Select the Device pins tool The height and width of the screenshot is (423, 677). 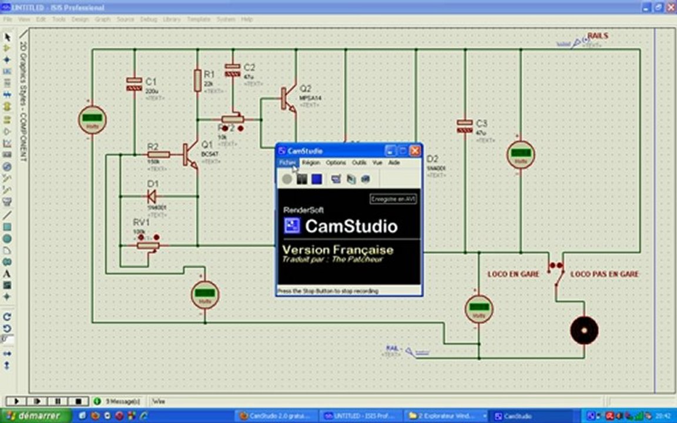click(x=7, y=131)
